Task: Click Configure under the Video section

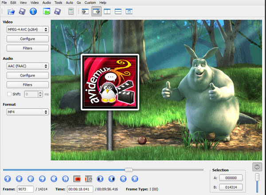Action: [x=27, y=39]
